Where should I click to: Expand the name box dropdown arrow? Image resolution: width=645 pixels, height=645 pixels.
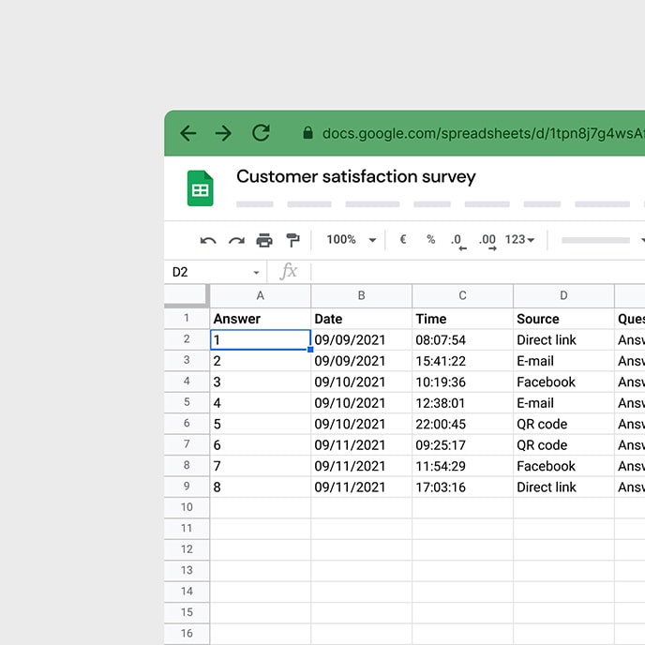click(x=256, y=272)
